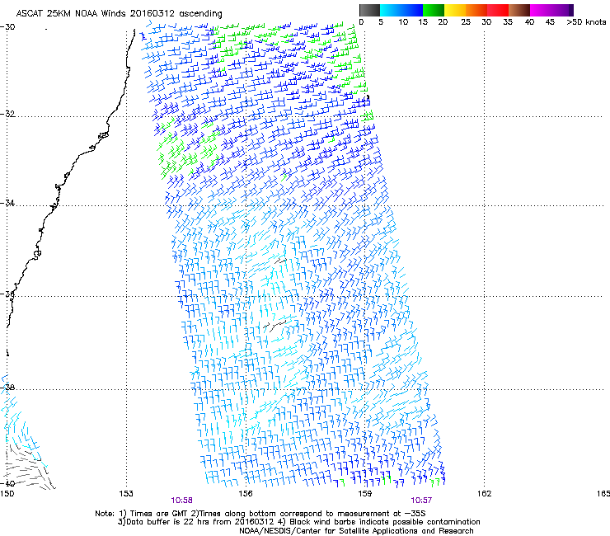
Task: Click the '150' longitude axis label
Action: tap(7, 494)
